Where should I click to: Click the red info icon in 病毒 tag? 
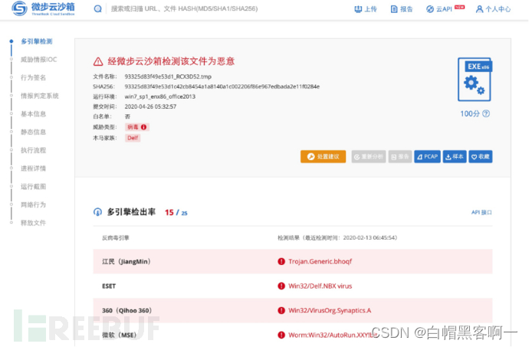143,127
